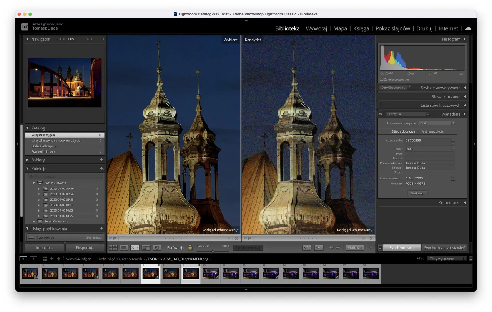Screen dimensions: 492x312
Task: Switch to the Wywołaj module
Action: point(316,28)
